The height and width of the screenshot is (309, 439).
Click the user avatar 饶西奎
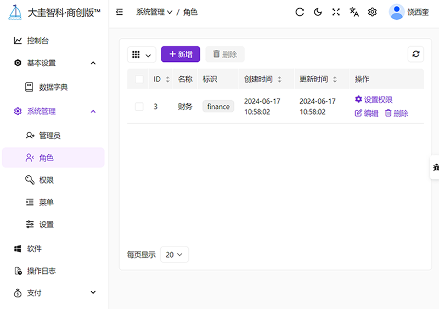pyautogui.click(x=397, y=12)
